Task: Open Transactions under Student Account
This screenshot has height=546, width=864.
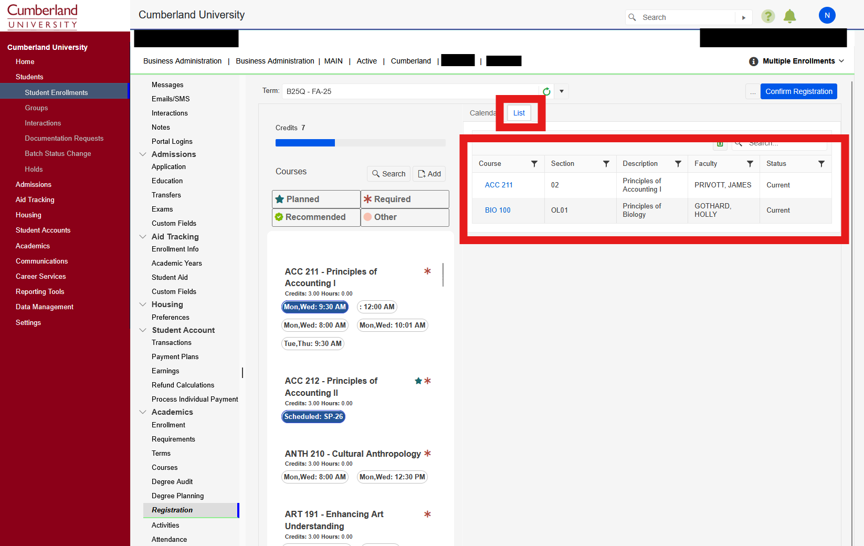Action: tap(172, 343)
